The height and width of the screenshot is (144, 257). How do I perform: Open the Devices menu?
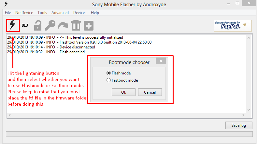pos(80,13)
